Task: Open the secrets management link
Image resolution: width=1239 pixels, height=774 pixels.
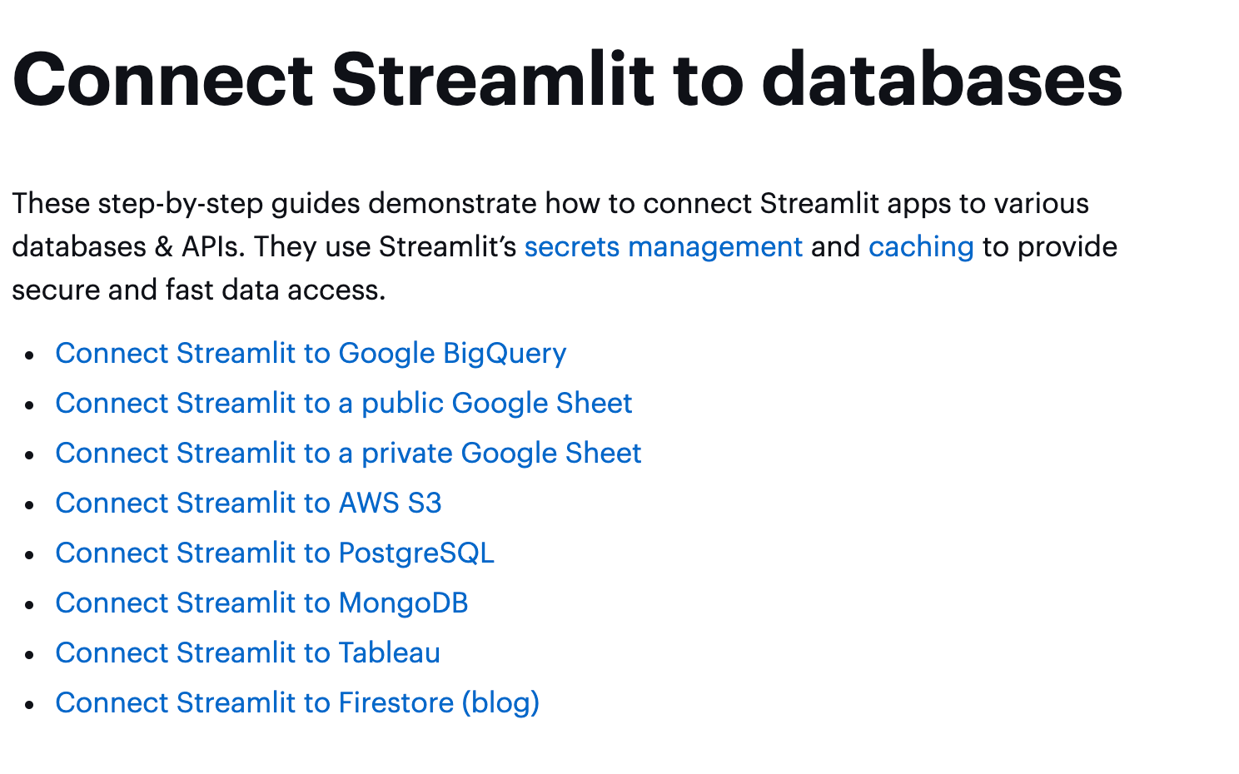Action: pos(663,247)
